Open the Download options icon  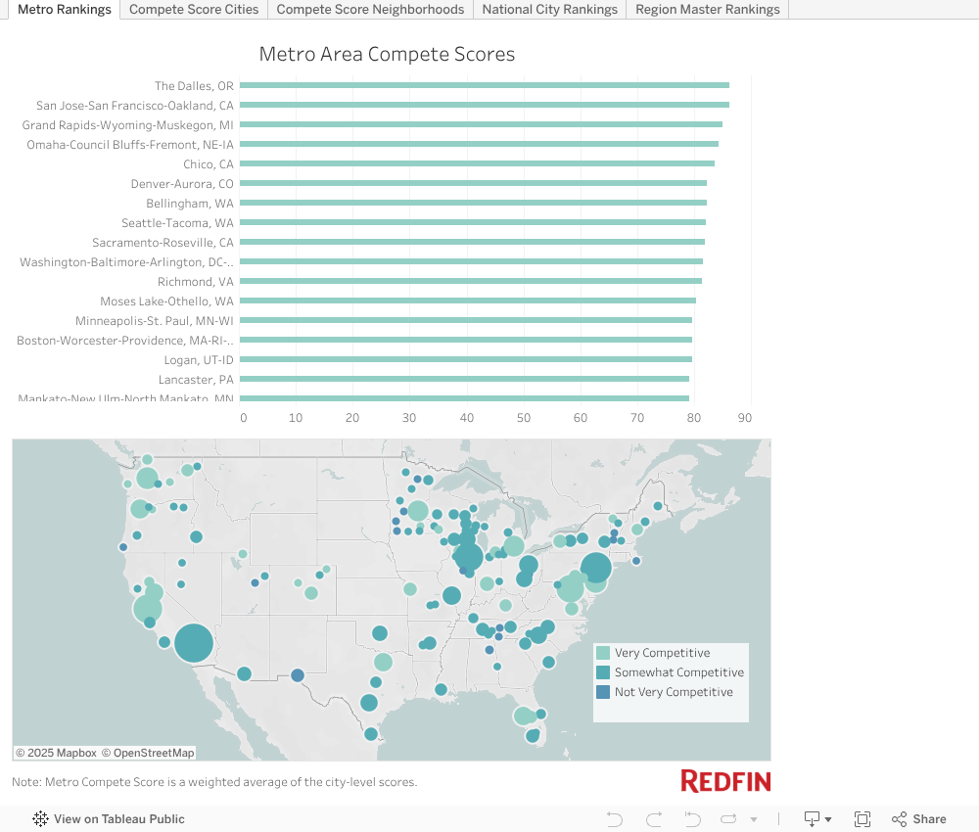[x=816, y=819]
